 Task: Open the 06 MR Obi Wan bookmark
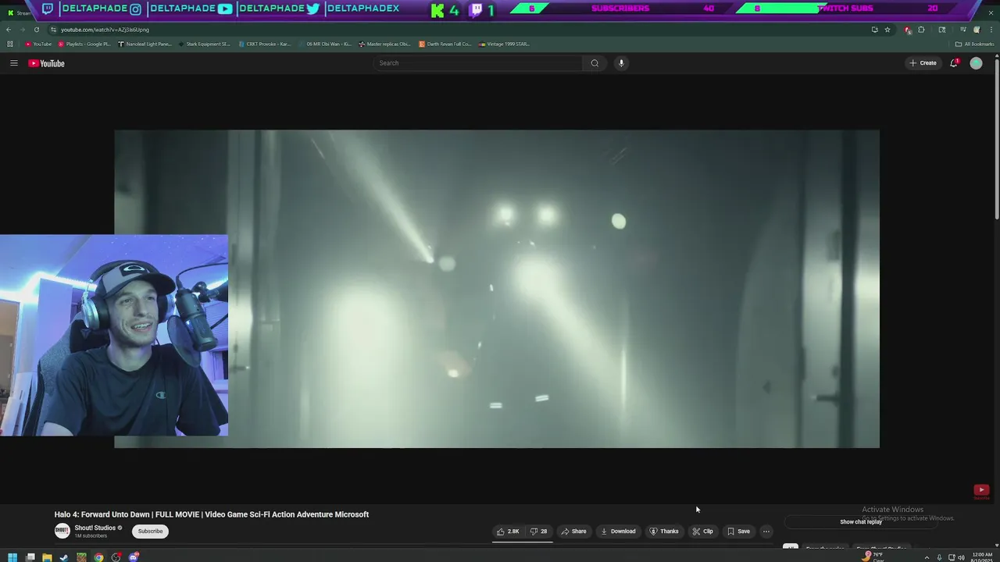click(325, 44)
